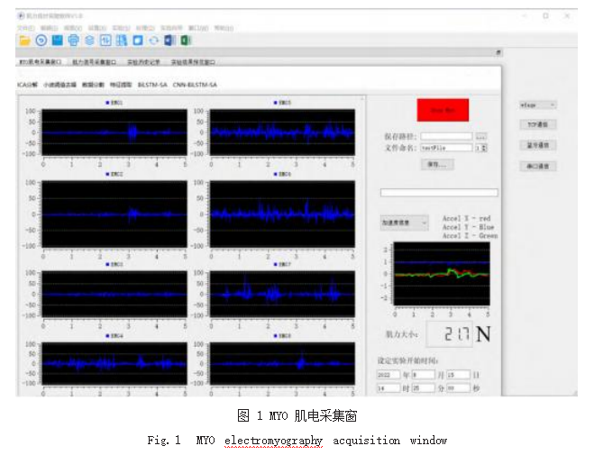The height and width of the screenshot is (455, 594).
Task: Click the document table toolbar icon
Action: tap(122, 41)
